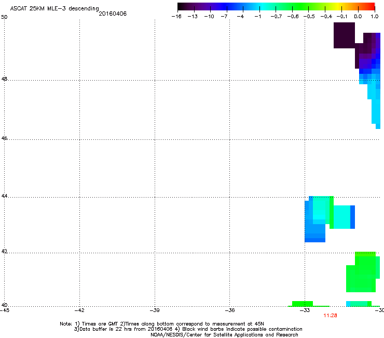The height and width of the screenshot is (338, 384).
Task: Click latitude axis label 40
Action: 4,305
